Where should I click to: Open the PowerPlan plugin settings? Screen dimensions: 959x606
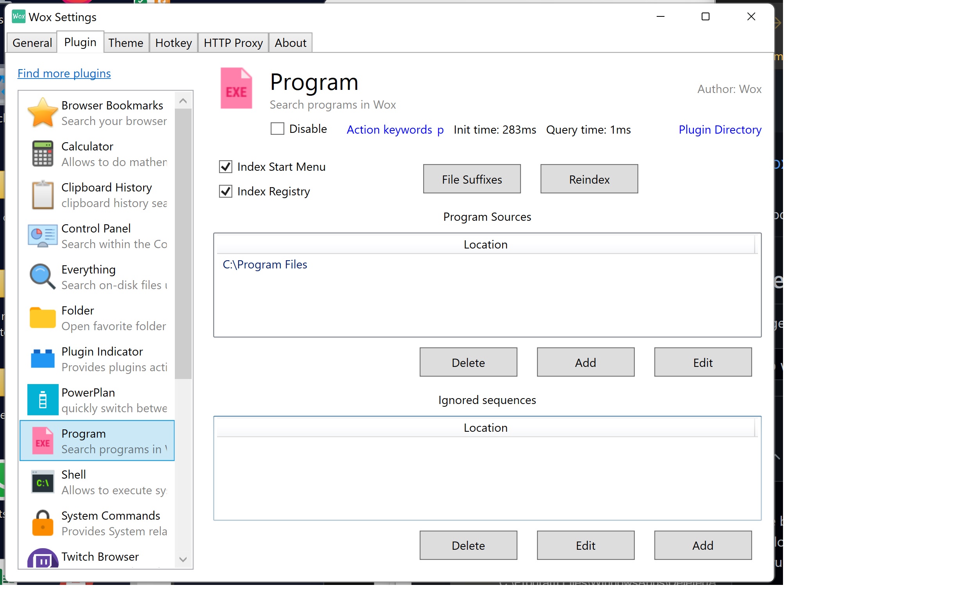tap(43, 399)
